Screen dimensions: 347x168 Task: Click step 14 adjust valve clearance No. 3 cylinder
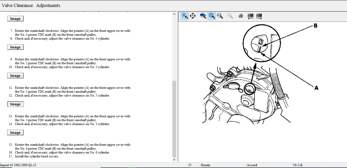62,124
